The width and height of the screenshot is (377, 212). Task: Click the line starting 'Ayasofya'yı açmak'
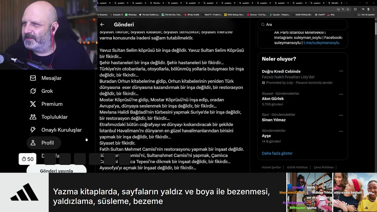[148, 168]
